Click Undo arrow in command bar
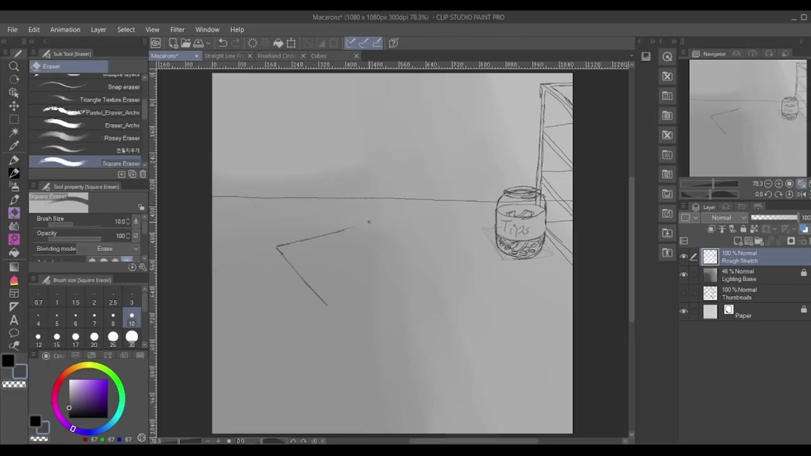Screen dimensions: 811x456 pos(222,43)
